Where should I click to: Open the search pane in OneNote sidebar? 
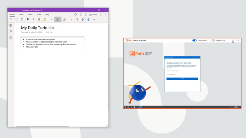11,32
